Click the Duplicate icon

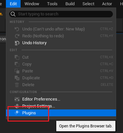coord(17,78)
